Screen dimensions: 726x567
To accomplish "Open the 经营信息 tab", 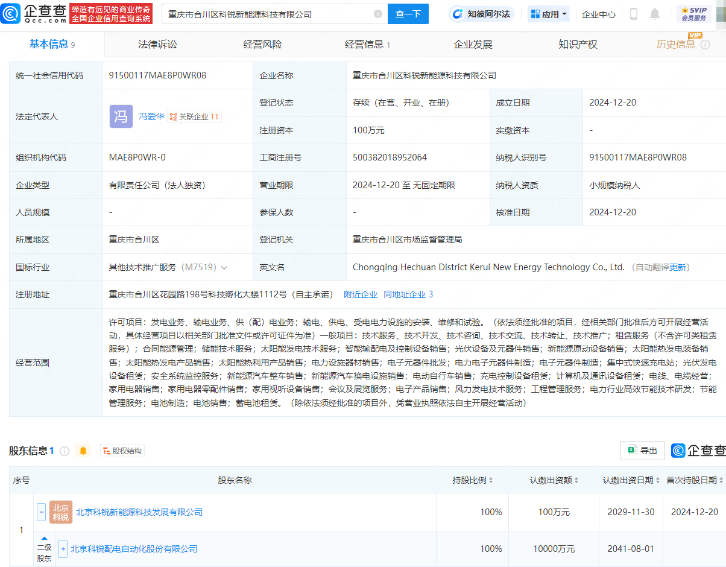I will point(367,44).
